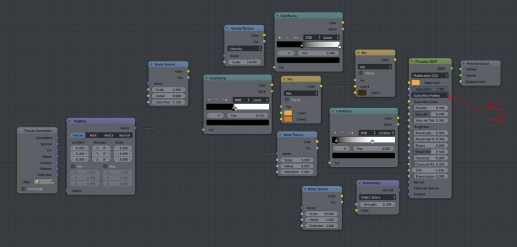Screen dimensions: 517x247
Task: Select the Vector tab in Mapping node
Action: point(109,135)
